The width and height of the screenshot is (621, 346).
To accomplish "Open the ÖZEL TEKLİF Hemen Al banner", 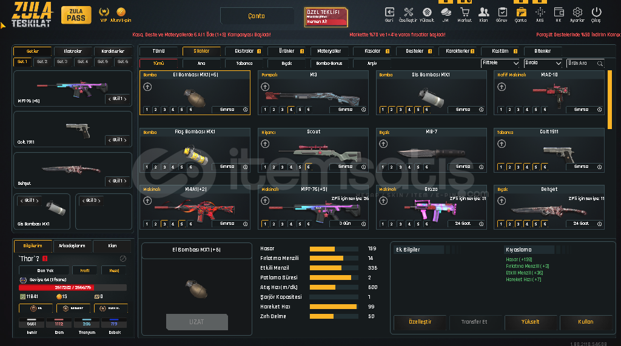I will pyautogui.click(x=326, y=17).
